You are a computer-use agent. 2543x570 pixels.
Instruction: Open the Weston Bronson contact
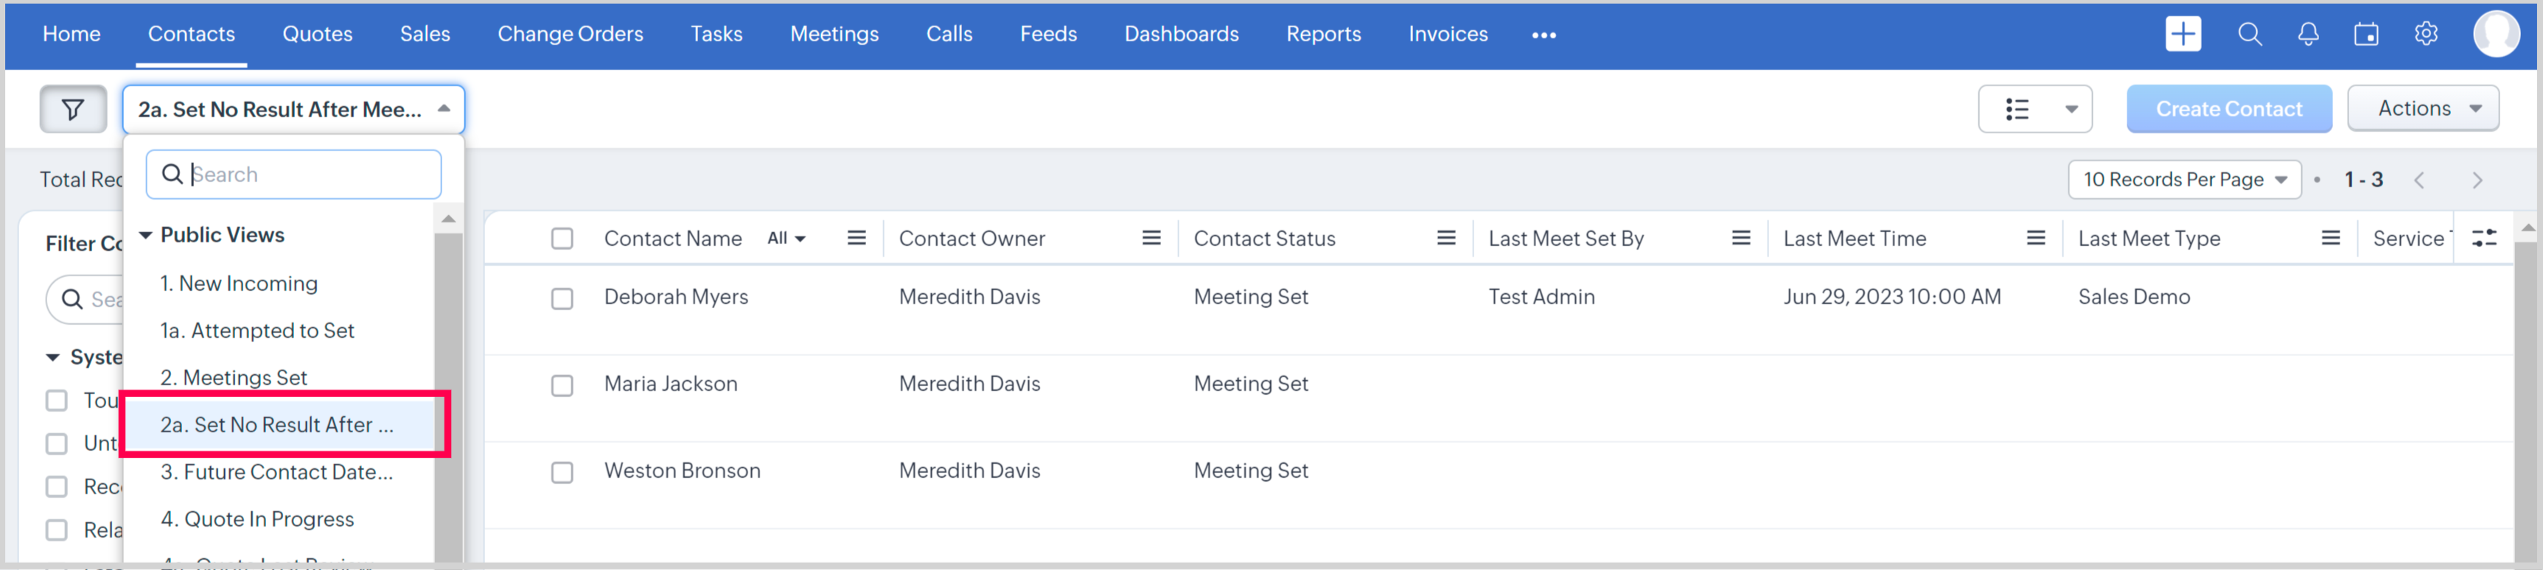pos(682,471)
